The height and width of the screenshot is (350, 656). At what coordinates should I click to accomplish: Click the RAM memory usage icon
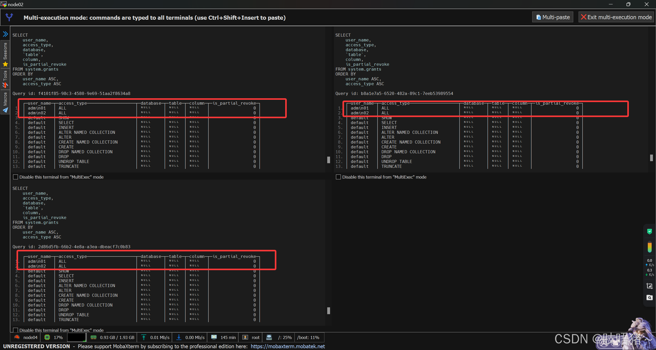click(x=94, y=337)
